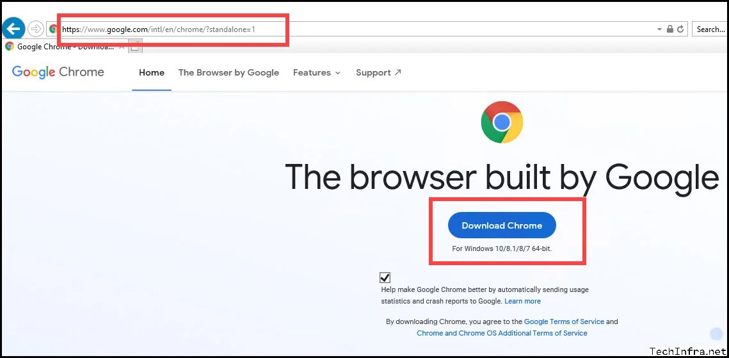This screenshot has width=729, height=358.
Task: Close the Google Chrome download tab
Action: click(122, 47)
